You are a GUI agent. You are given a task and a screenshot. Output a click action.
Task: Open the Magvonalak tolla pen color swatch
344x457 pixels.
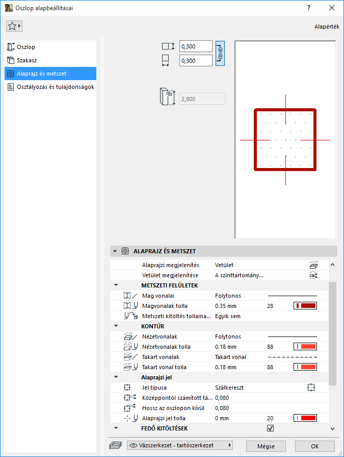point(305,306)
